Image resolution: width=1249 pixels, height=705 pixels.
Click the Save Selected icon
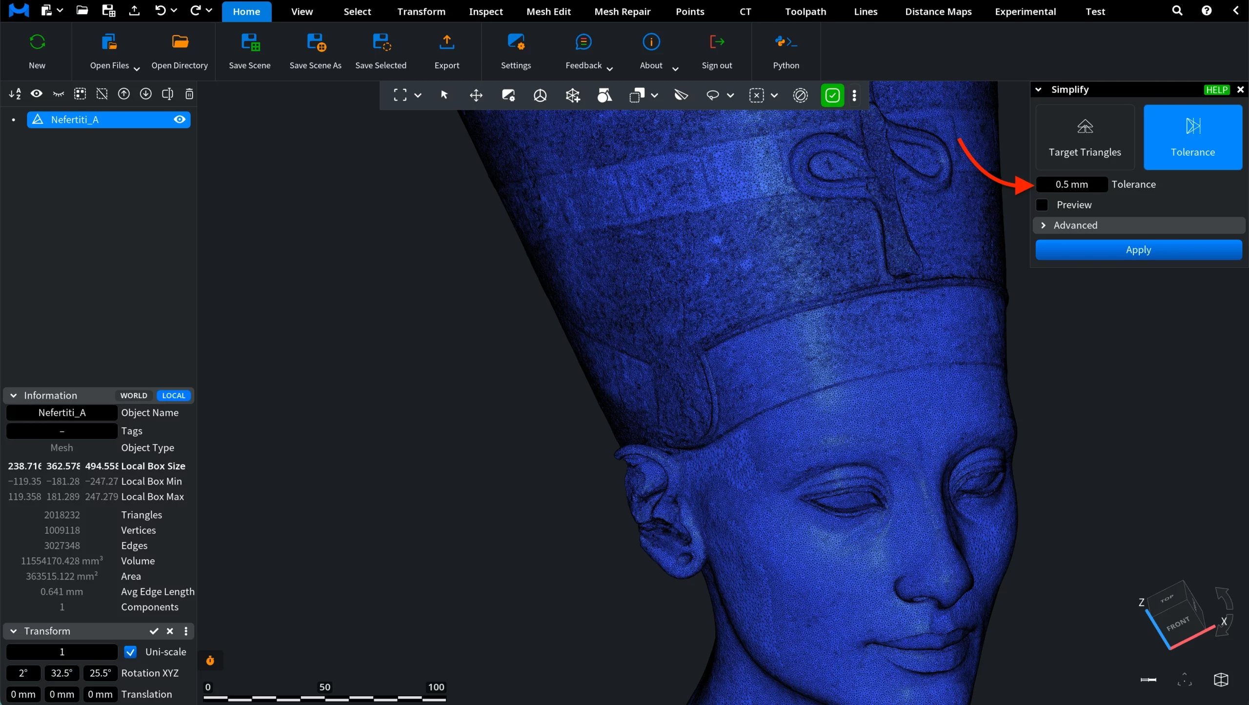381,42
